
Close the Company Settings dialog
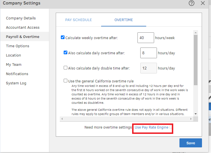click(x=203, y=3)
